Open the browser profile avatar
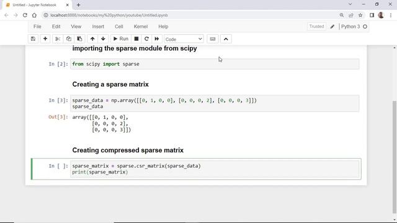 [x=381, y=15]
